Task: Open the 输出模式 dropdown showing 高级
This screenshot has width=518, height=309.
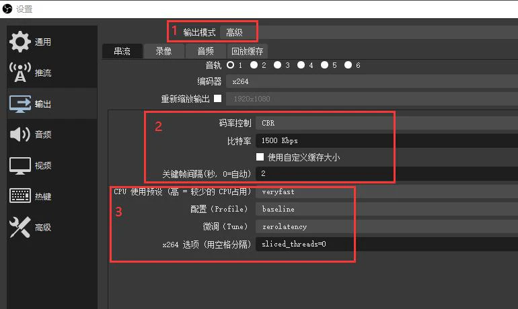Action: (x=369, y=32)
